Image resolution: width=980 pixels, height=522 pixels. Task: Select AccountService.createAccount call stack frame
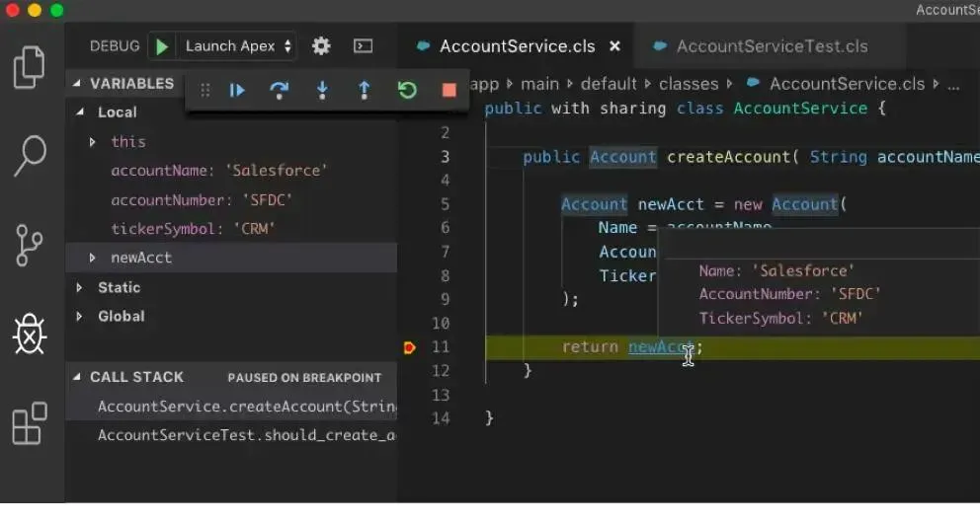pyautogui.click(x=231, y=407)
